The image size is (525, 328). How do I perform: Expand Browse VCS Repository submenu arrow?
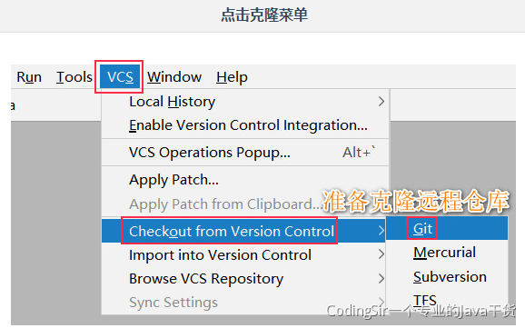(381, 278)
